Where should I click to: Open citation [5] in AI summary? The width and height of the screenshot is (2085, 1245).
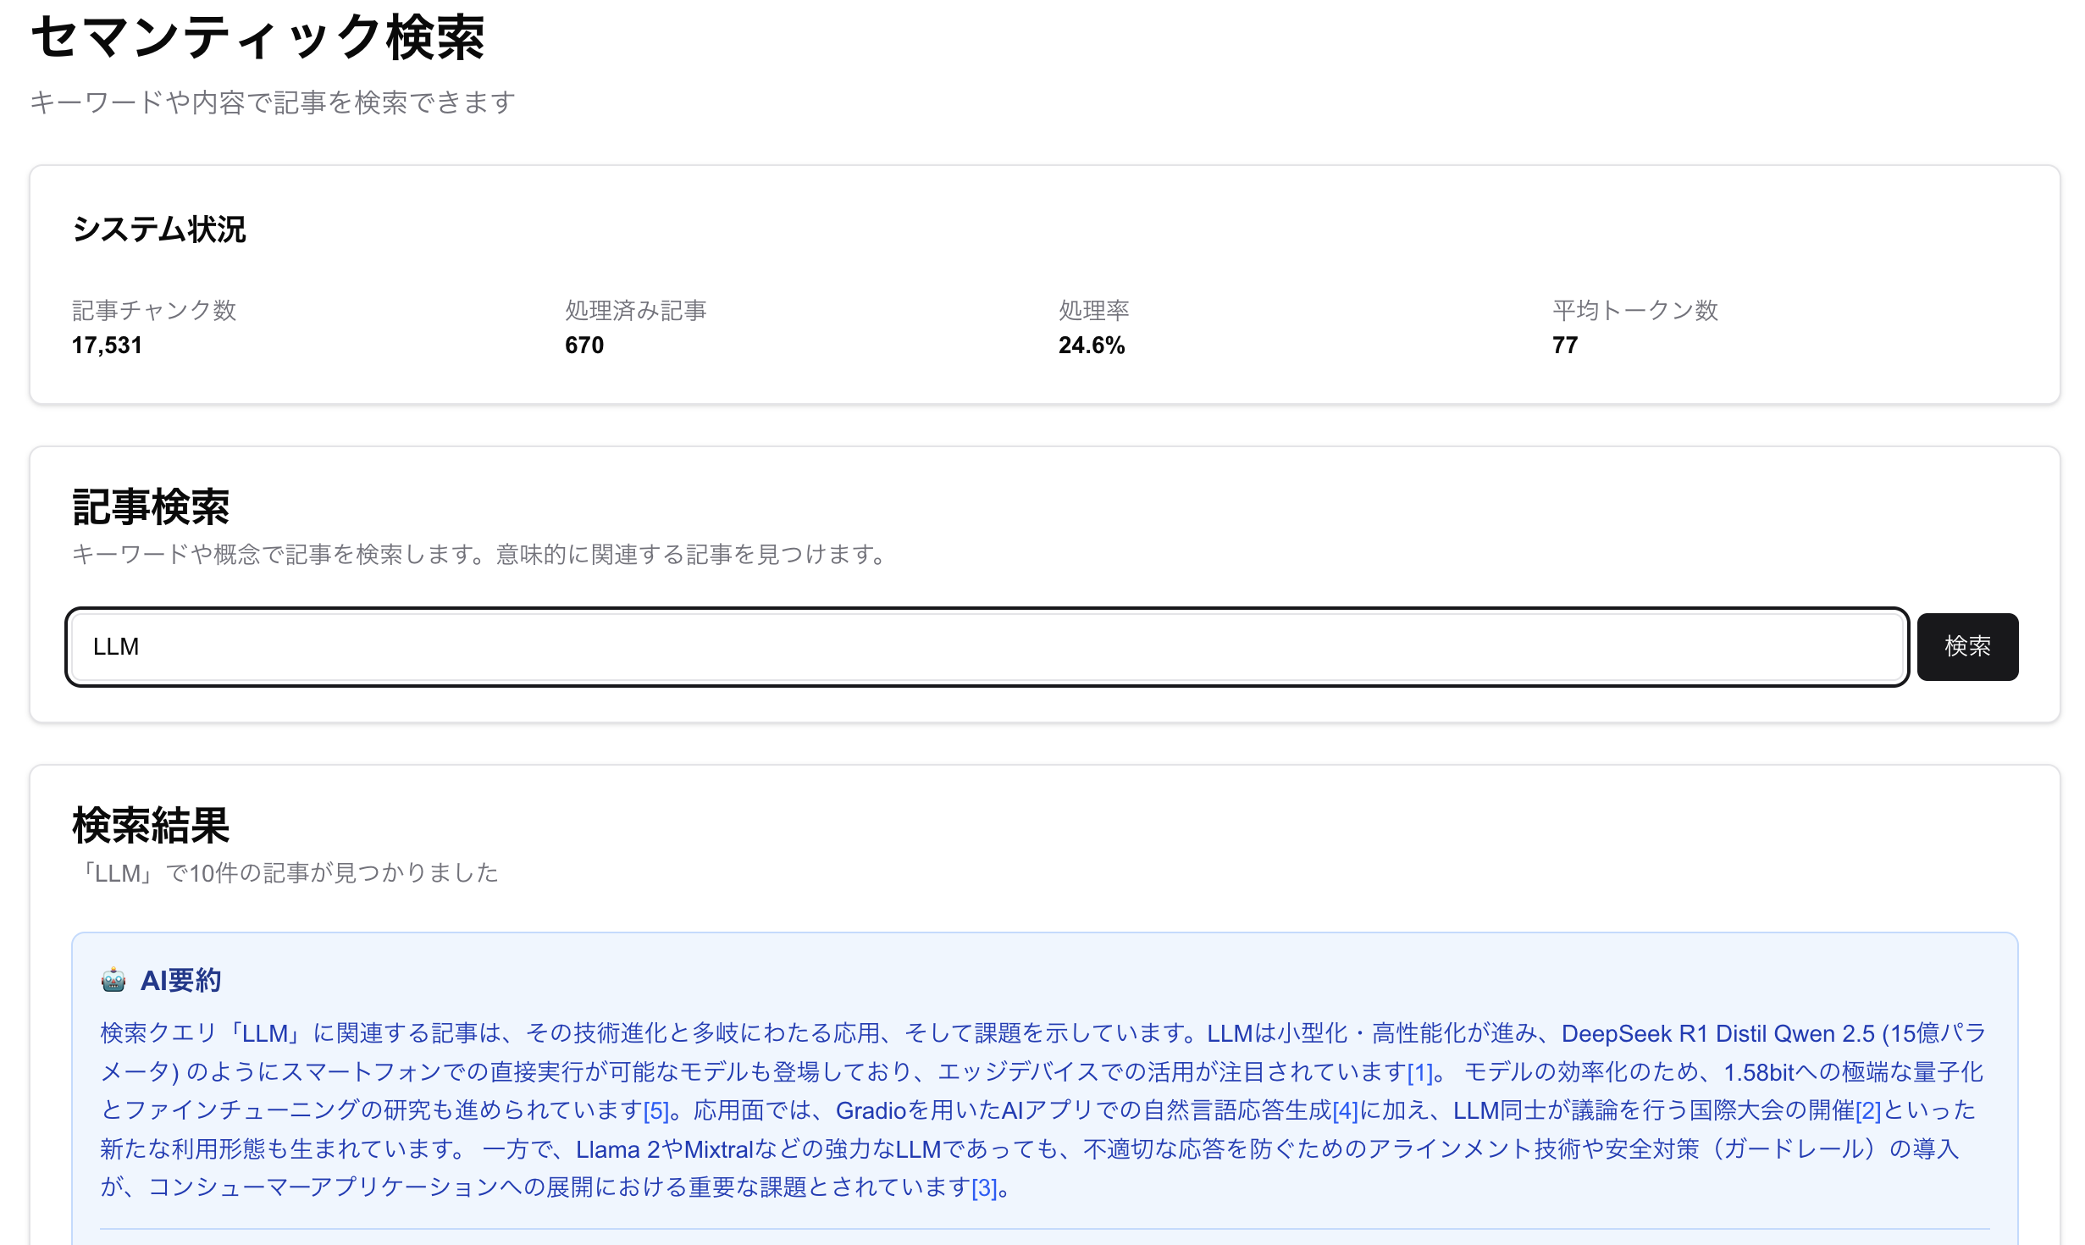656,1111
